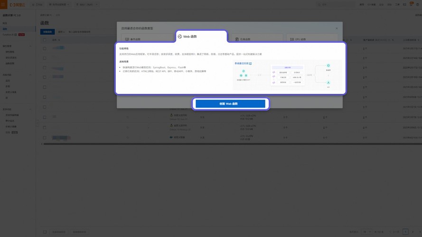
Task: Select the 任务函数 type tab
Action: [257, 38]
